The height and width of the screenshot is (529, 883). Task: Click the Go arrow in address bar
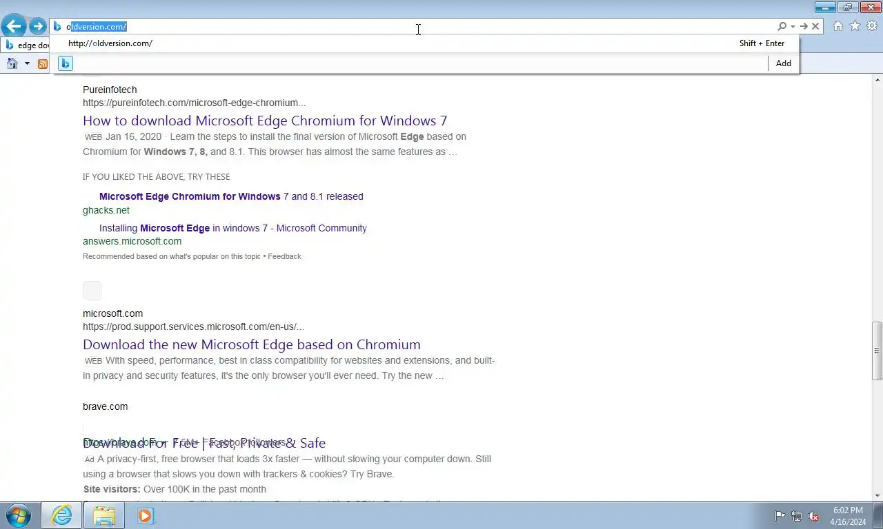pyautogui.click(x=804, y=26)
